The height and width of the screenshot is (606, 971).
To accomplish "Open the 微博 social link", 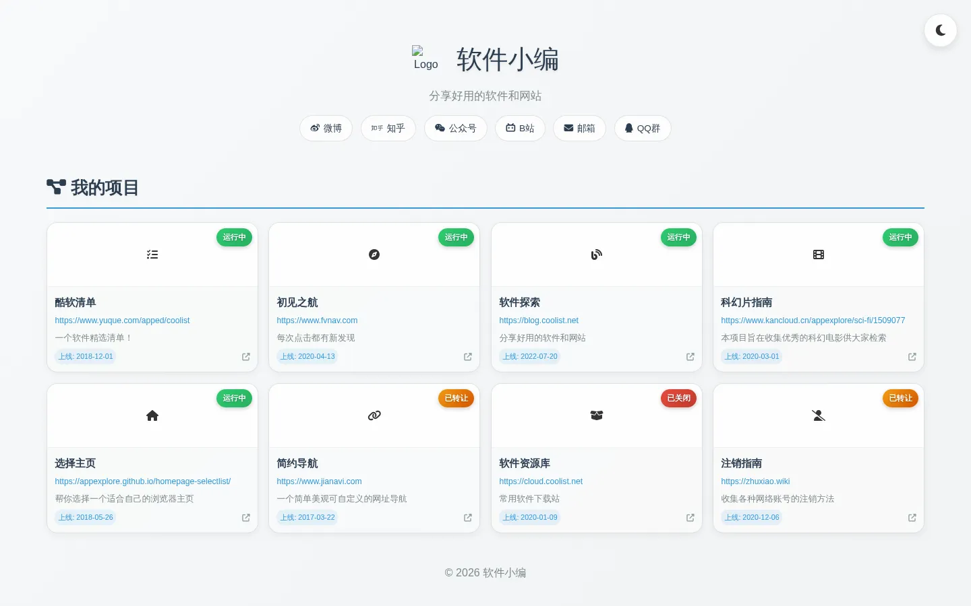I will [x=326, y=128].
